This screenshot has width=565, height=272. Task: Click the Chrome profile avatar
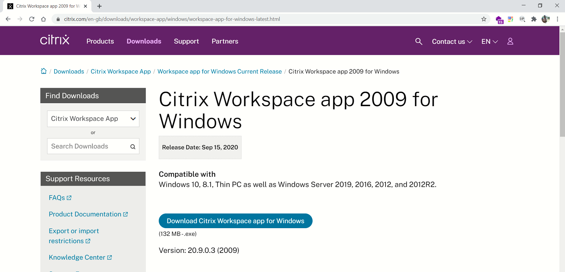click(x=546, y=19)
